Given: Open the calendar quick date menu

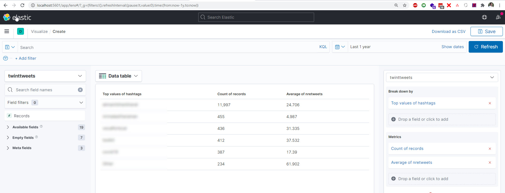Looking at the screenshot, I should pos(340,47).
